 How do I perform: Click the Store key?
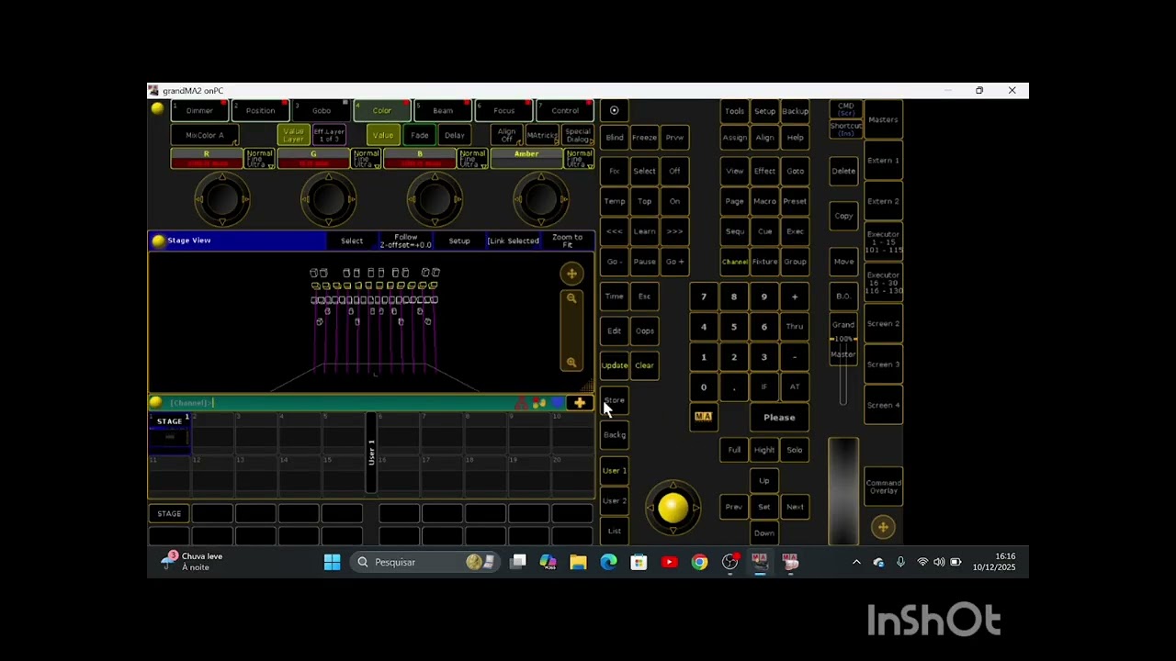pyautogui.click(x=614, y=400)
